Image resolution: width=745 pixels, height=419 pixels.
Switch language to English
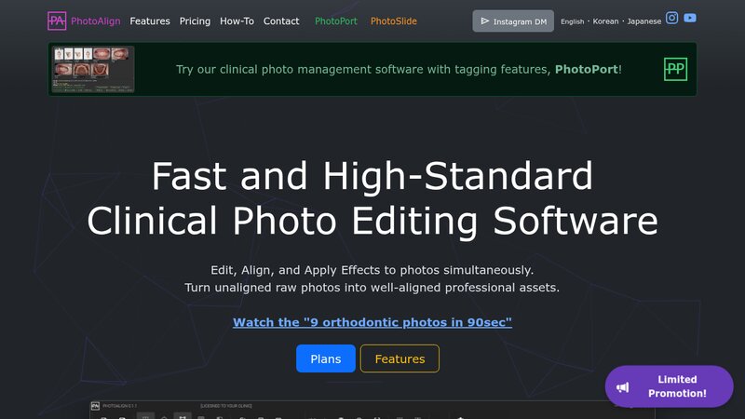click(572, 21)
